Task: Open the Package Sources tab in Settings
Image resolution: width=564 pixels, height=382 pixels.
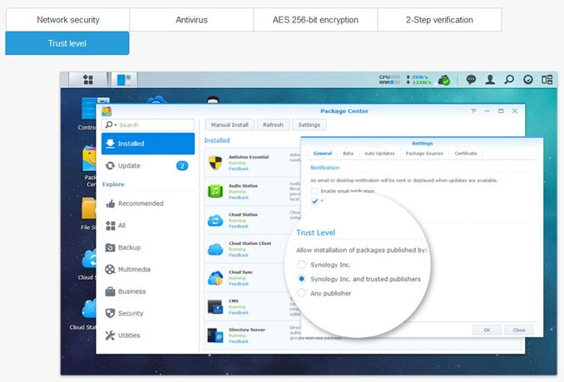Action: pyautogui.click(x=424, y=154)
